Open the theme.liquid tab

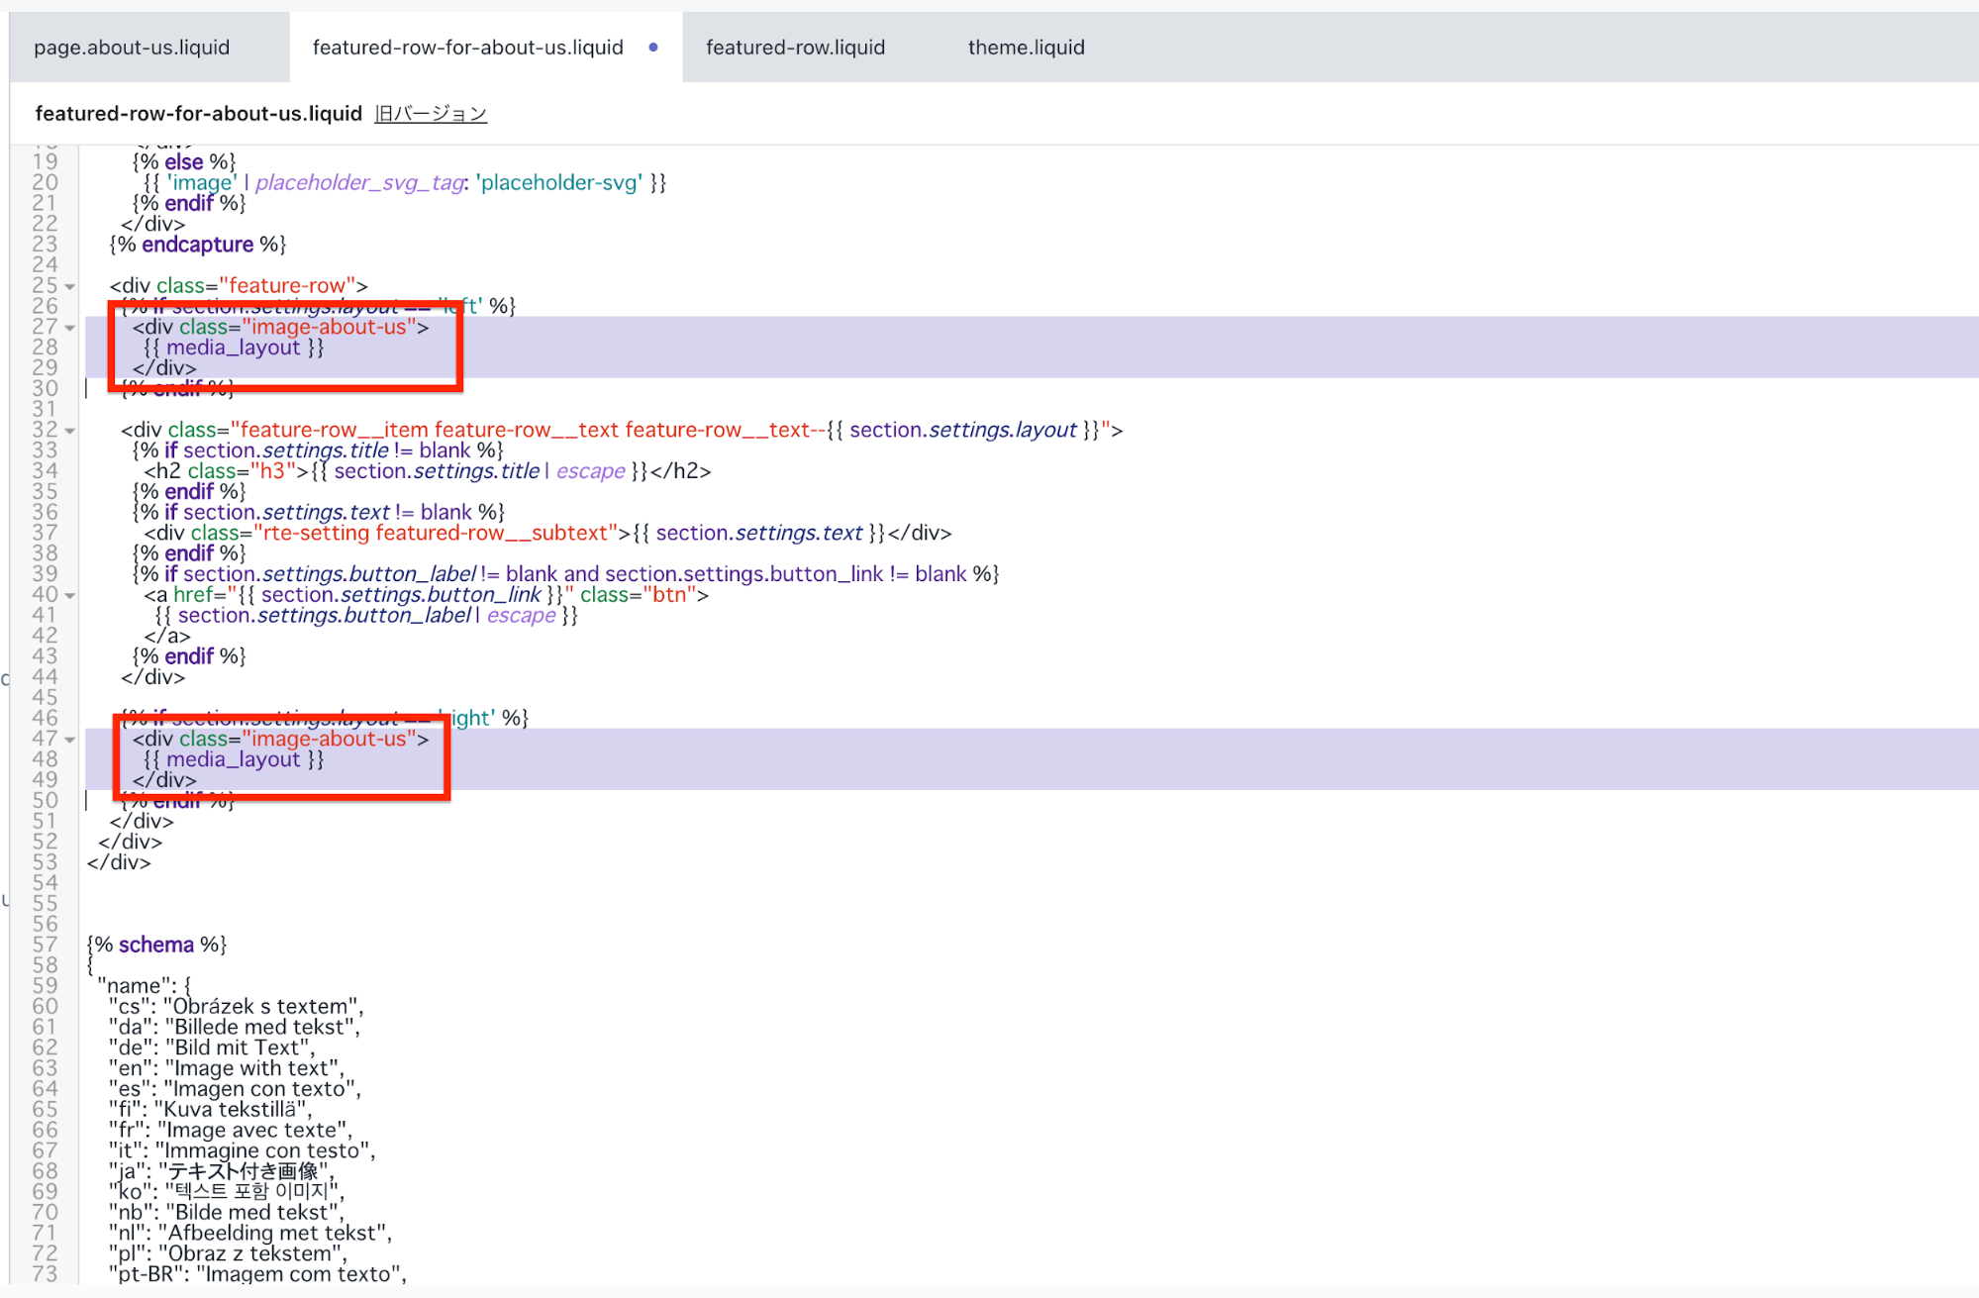click(1026, 48)
